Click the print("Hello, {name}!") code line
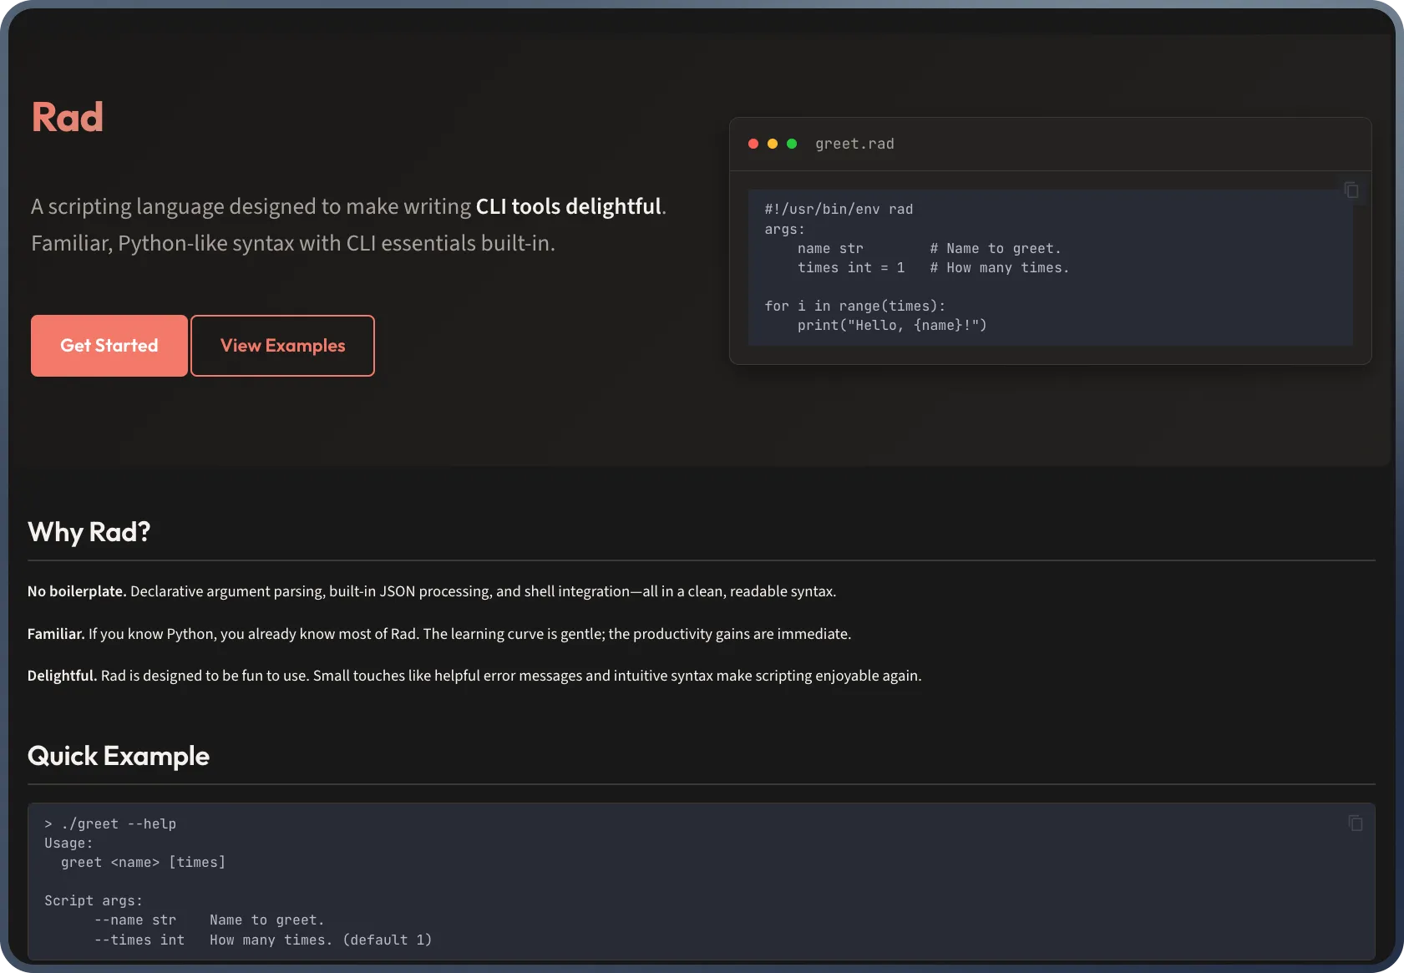The height and width of the screenshot is (973, 1404). 891,325
